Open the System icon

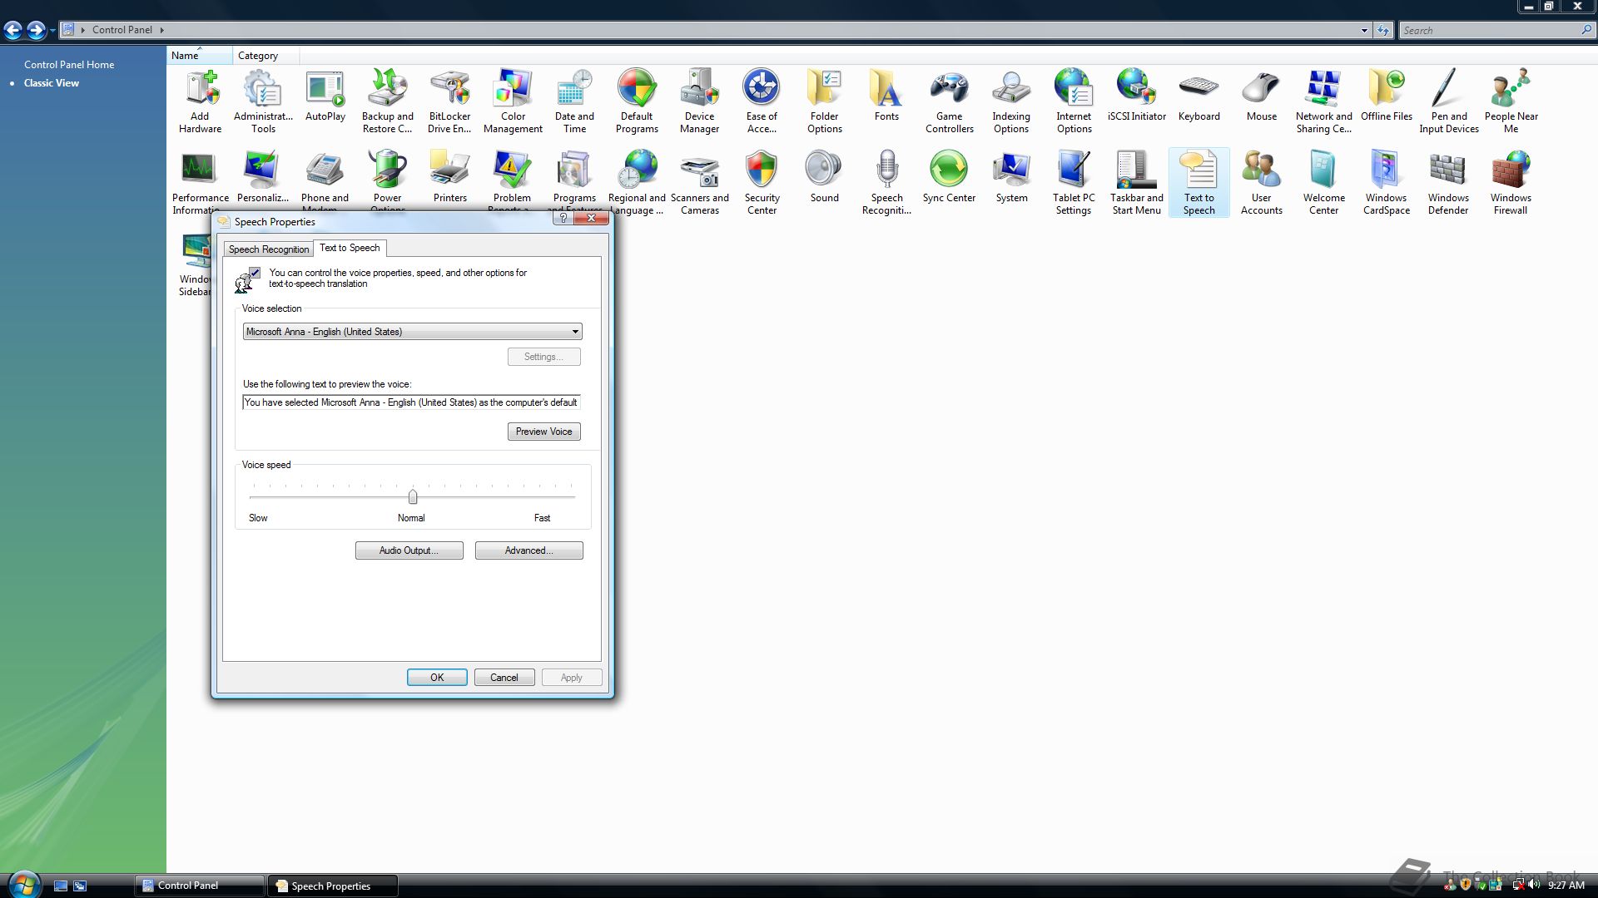tap(1011, 176)
